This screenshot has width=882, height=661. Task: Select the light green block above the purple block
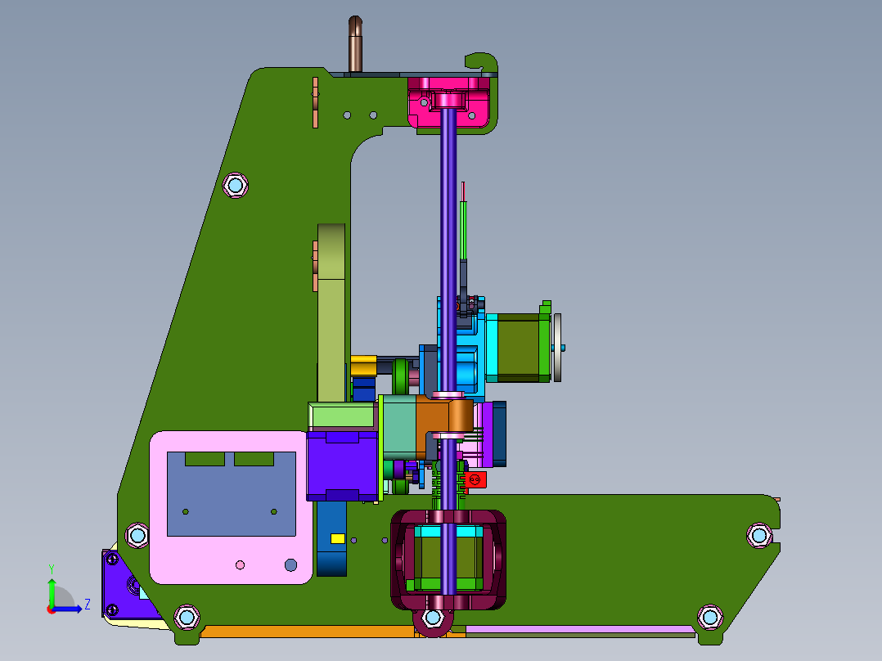click(x=342, y=416)
